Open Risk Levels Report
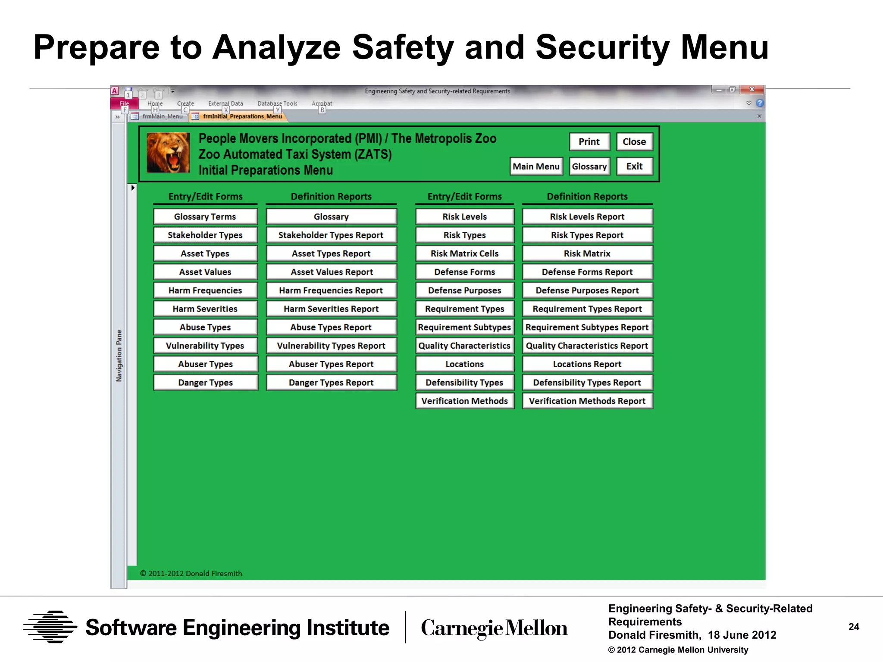 tap(587, 217)
